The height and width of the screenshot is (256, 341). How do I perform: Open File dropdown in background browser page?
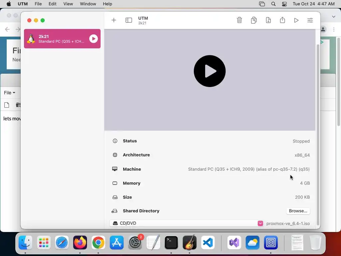tap(10, 93)
